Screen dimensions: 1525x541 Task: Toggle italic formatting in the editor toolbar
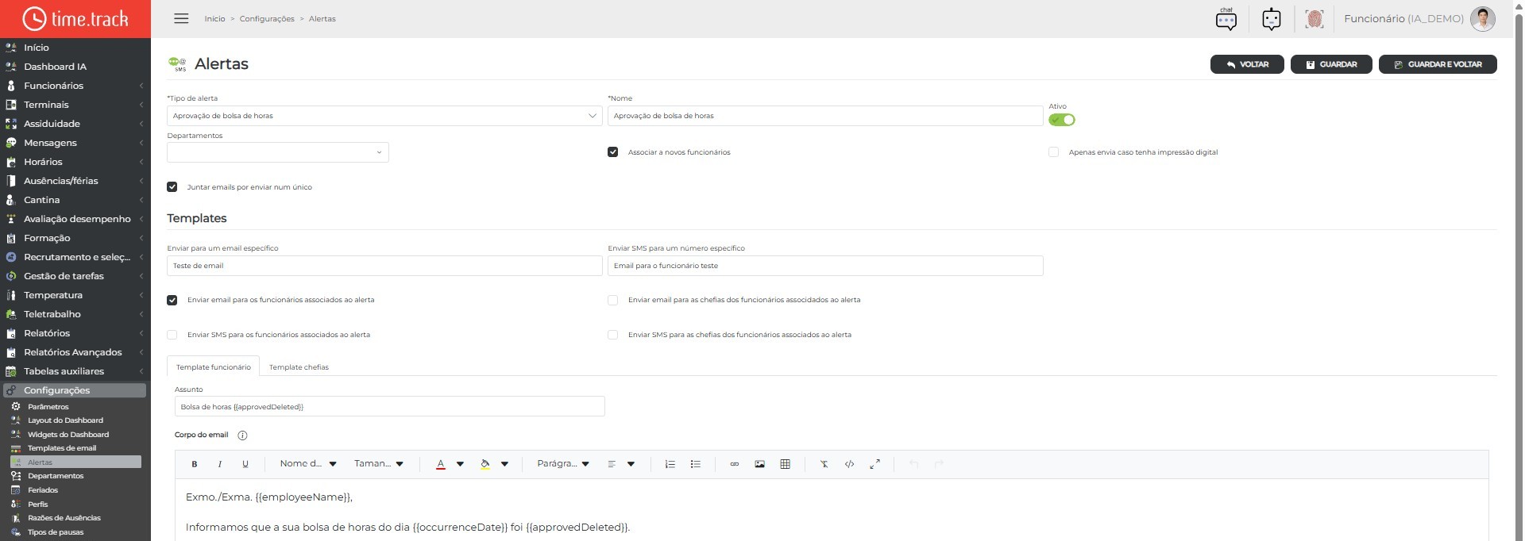tap(220, 464)
